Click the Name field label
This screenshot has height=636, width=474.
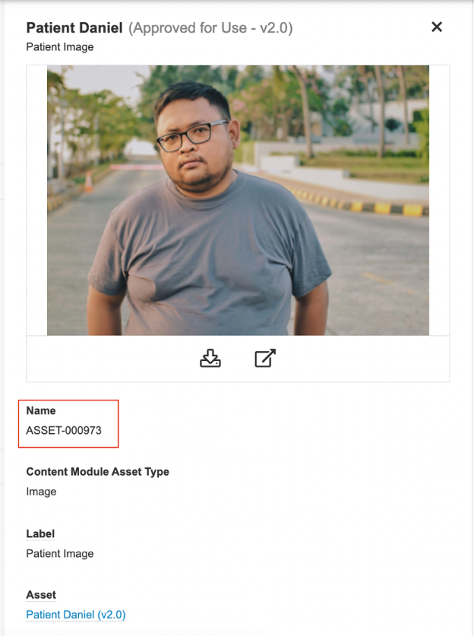coord(41,411)
